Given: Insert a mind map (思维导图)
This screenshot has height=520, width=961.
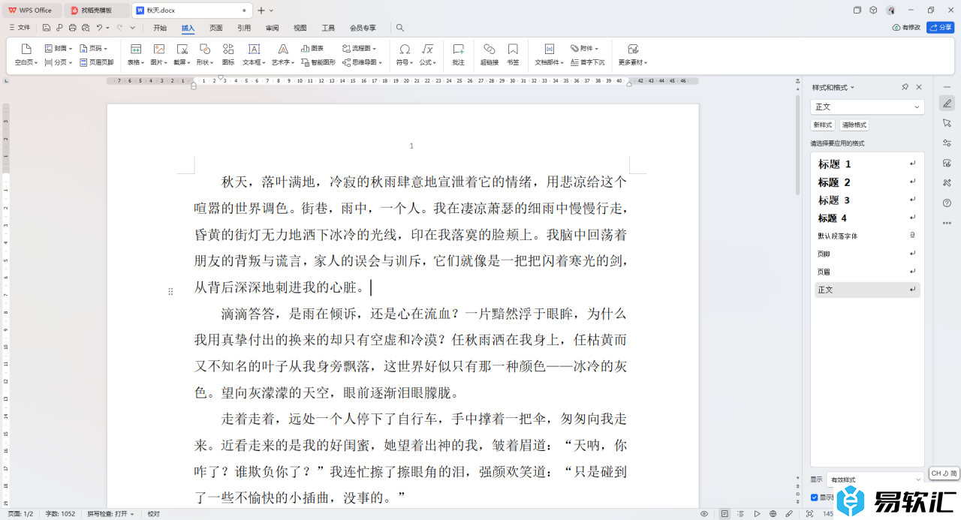Looking at the screenshot, I should click(362, 62).
